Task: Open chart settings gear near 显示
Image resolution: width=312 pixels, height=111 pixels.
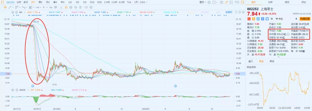Action: 209,2
